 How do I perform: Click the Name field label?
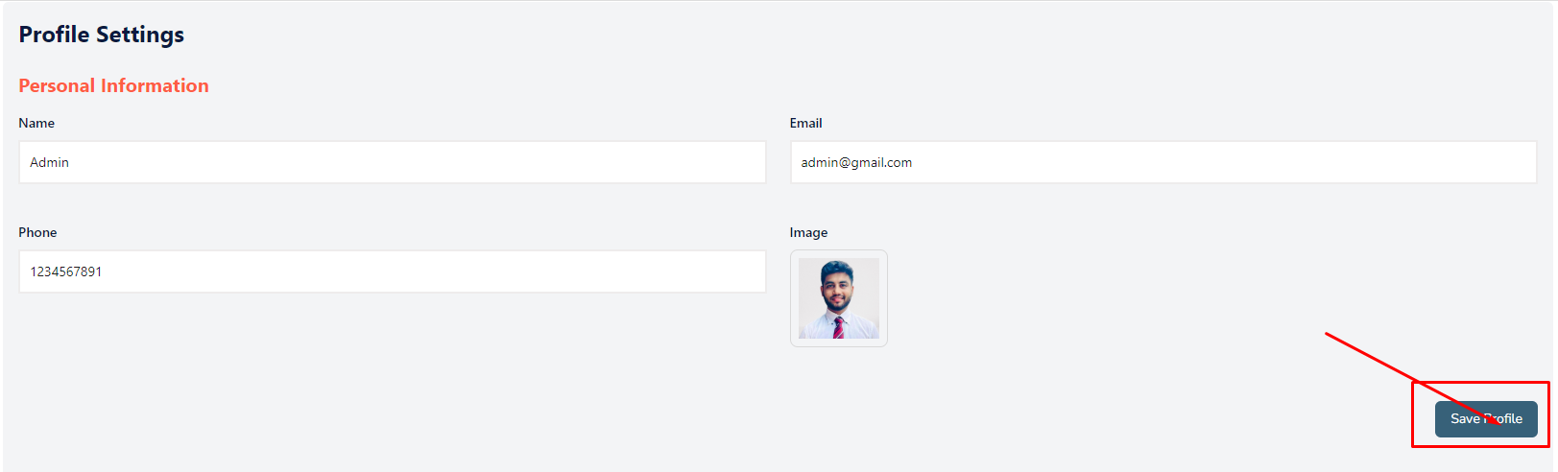(x=36, y=123)
